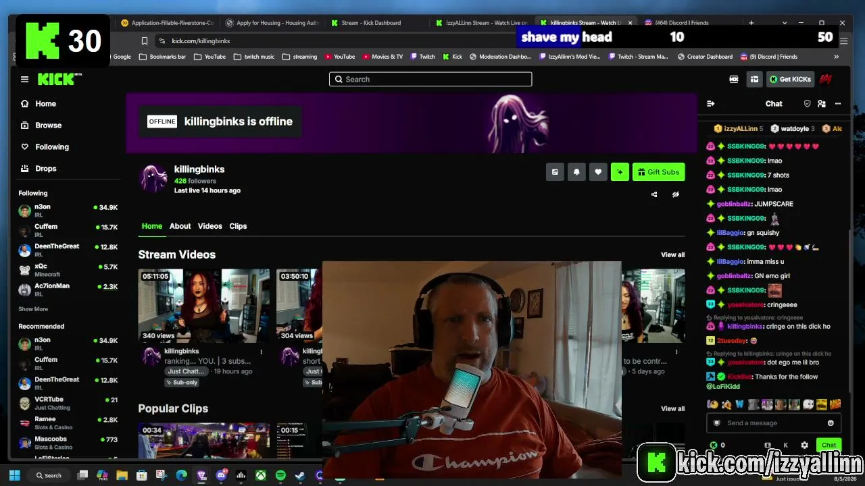
Task: Switch to the About channel tab
Action: (x=180, y=226)
